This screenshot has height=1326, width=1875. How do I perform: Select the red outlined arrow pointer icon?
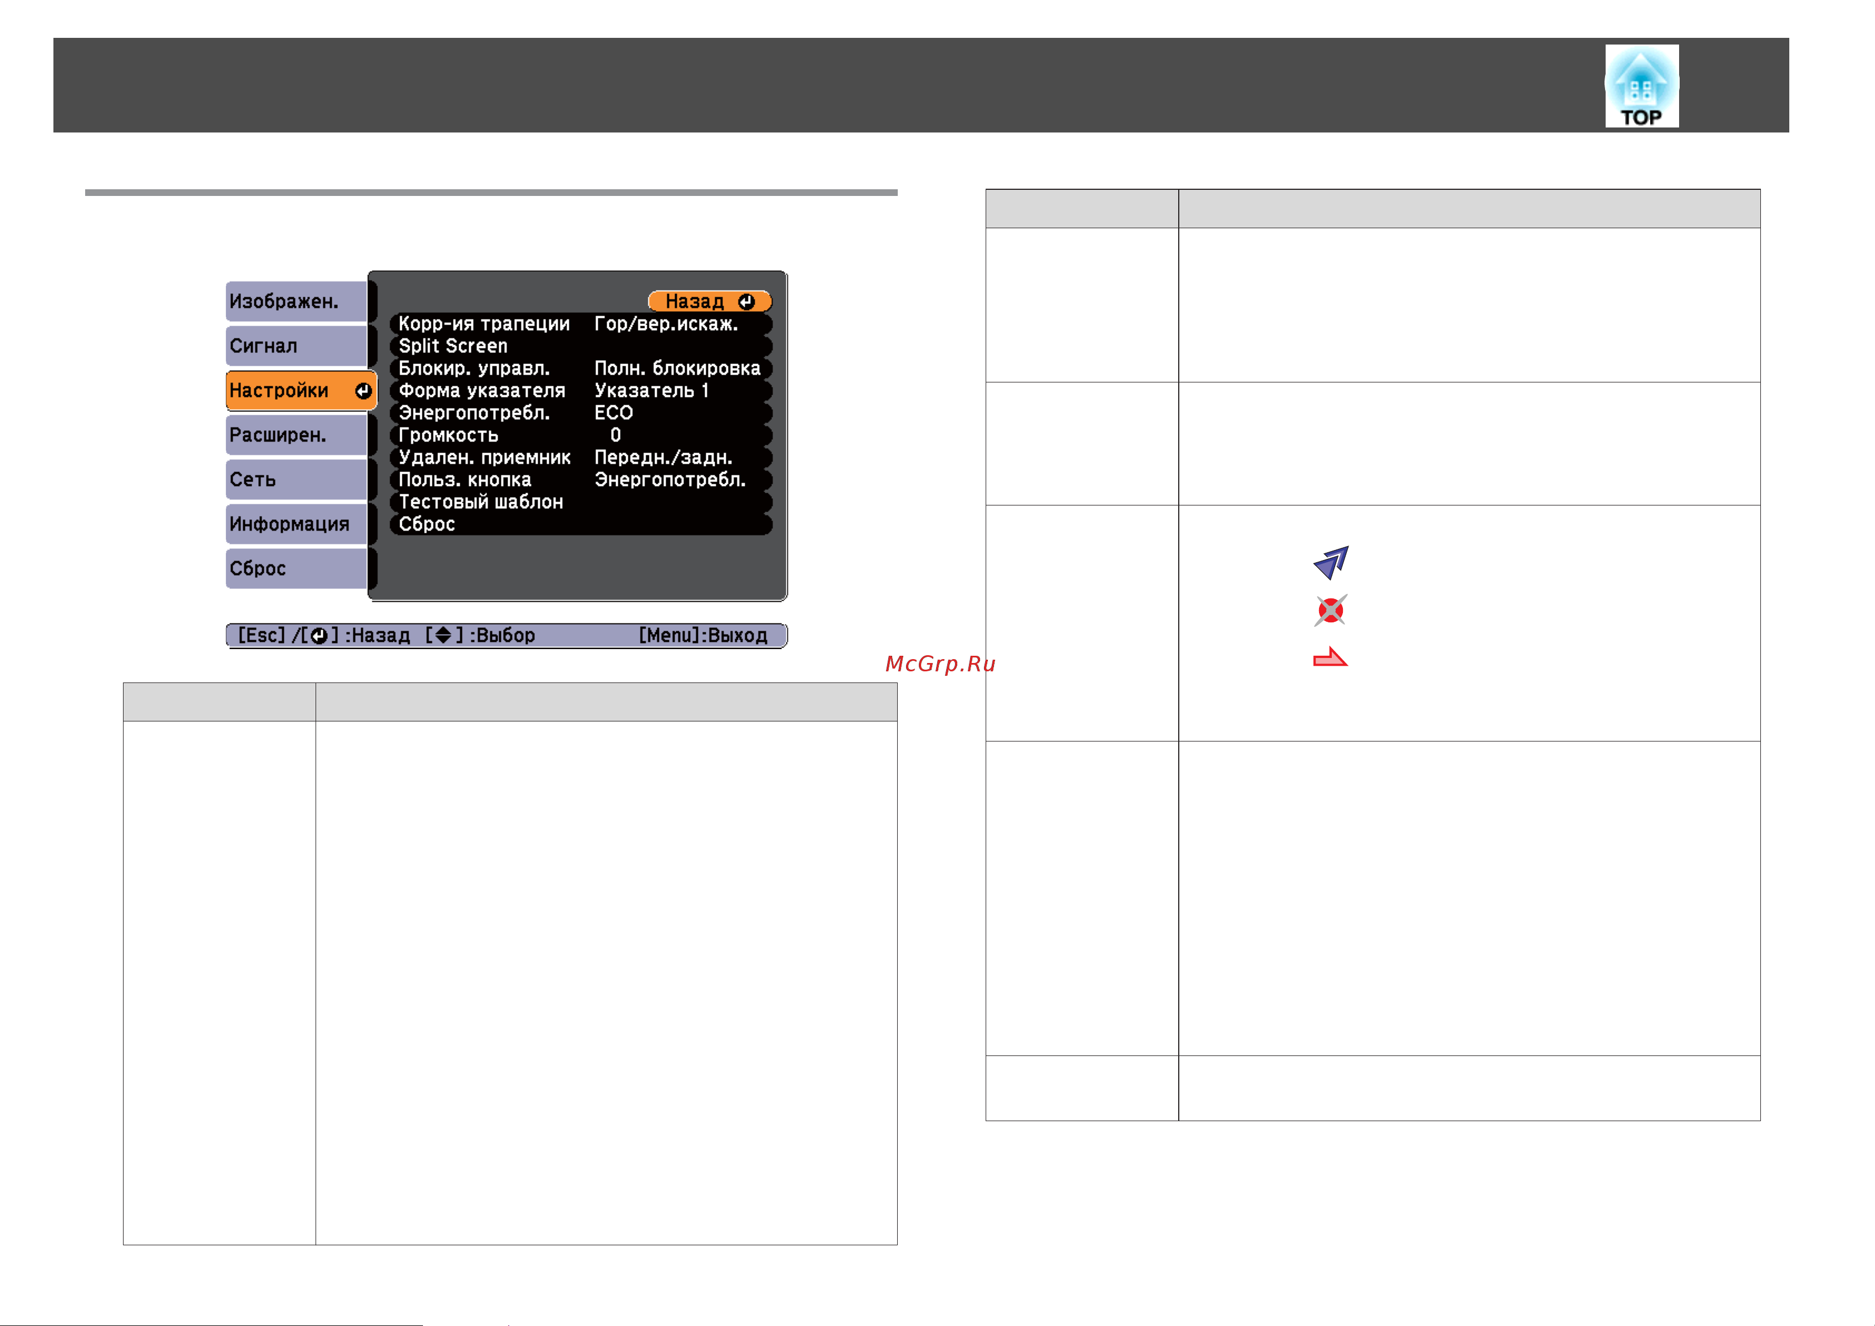point(1330,657)
